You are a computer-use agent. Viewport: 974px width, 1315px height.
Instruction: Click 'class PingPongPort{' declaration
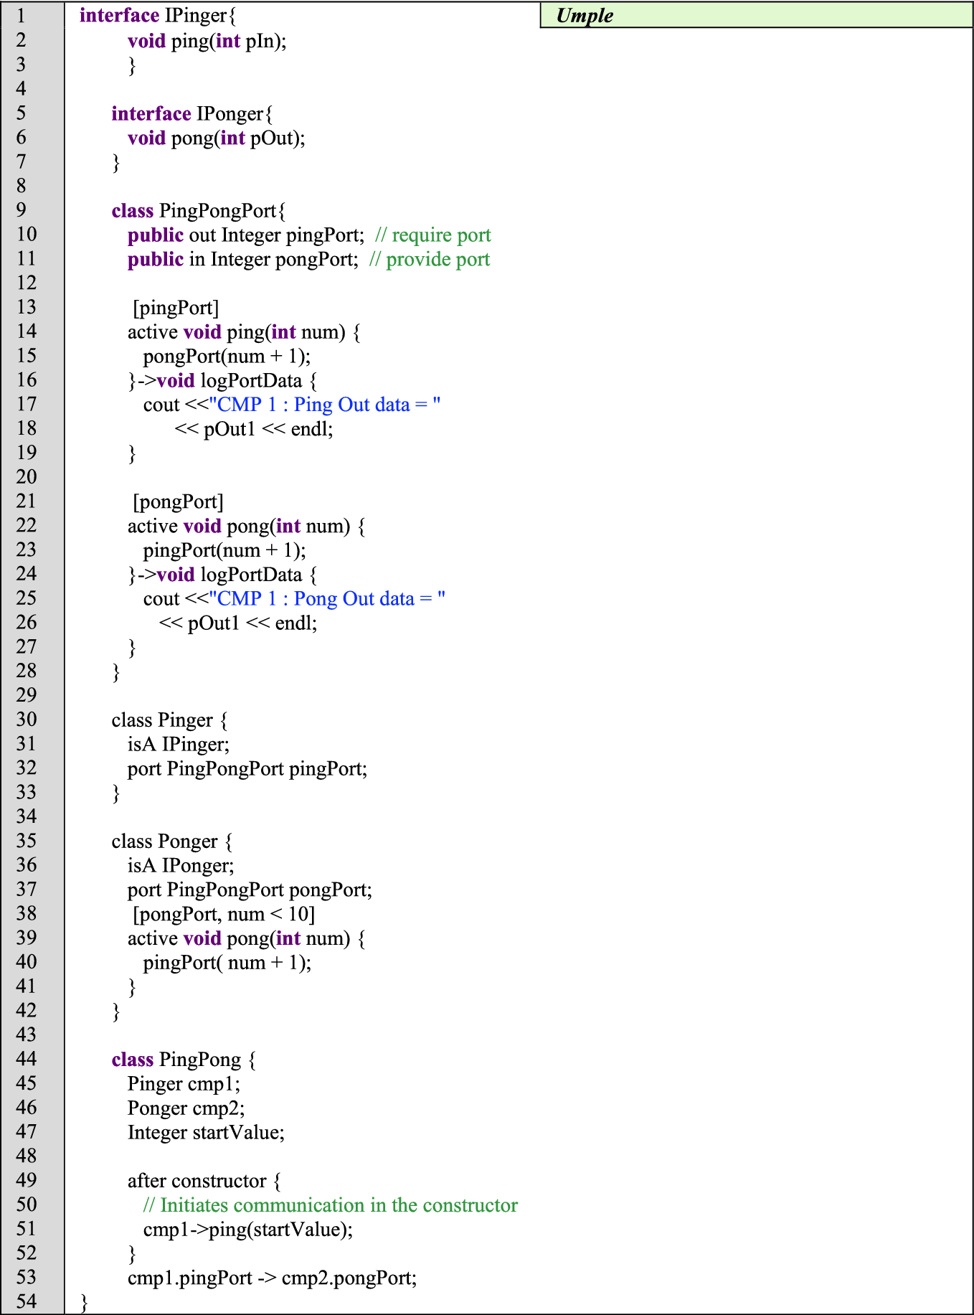click(199, 211)
